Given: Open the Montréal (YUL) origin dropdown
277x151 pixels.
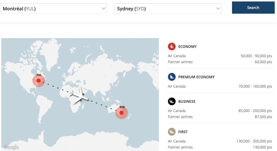Looking at the screenshot, I should [54, 9].
